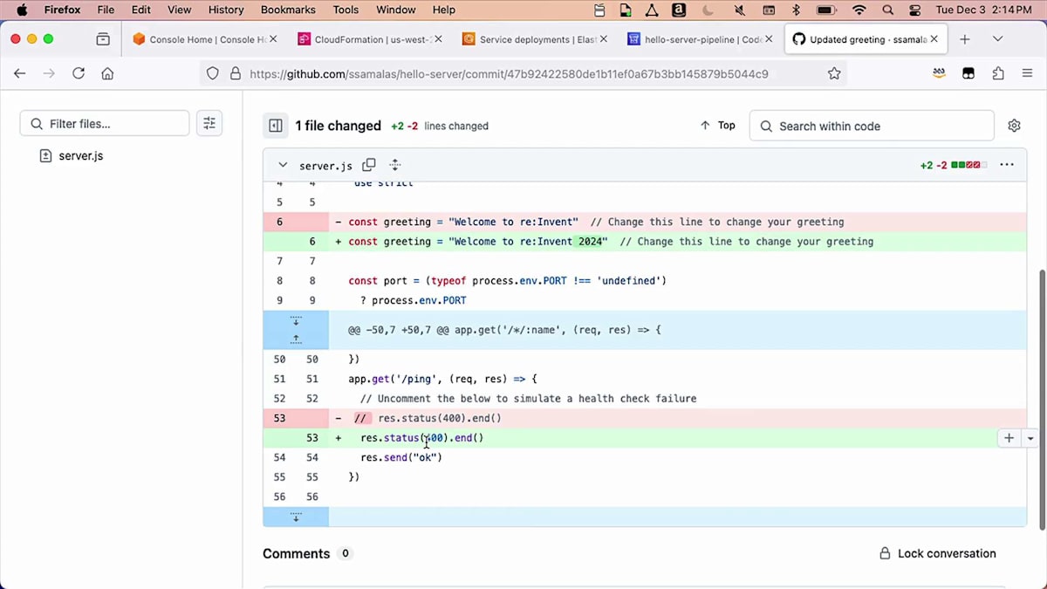This screenshot has width=1047, height=589.
Task: Open macOS Control Center icon
Action: (x=915, y=10)
